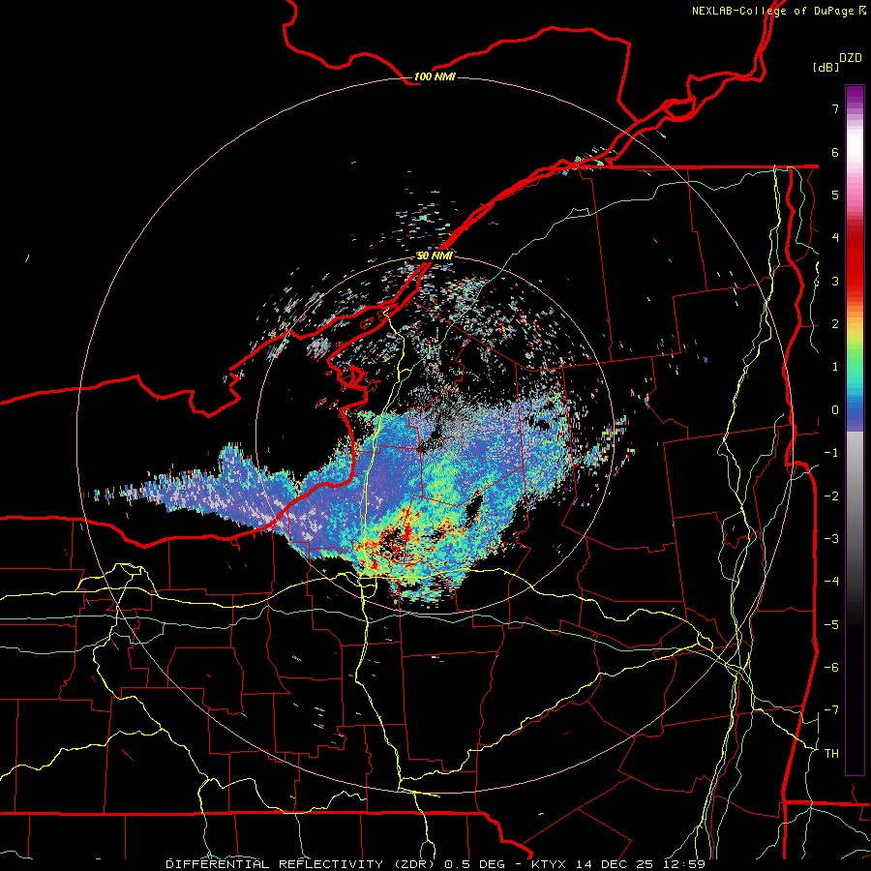Click the [dB] units label

tap(826, 67)
